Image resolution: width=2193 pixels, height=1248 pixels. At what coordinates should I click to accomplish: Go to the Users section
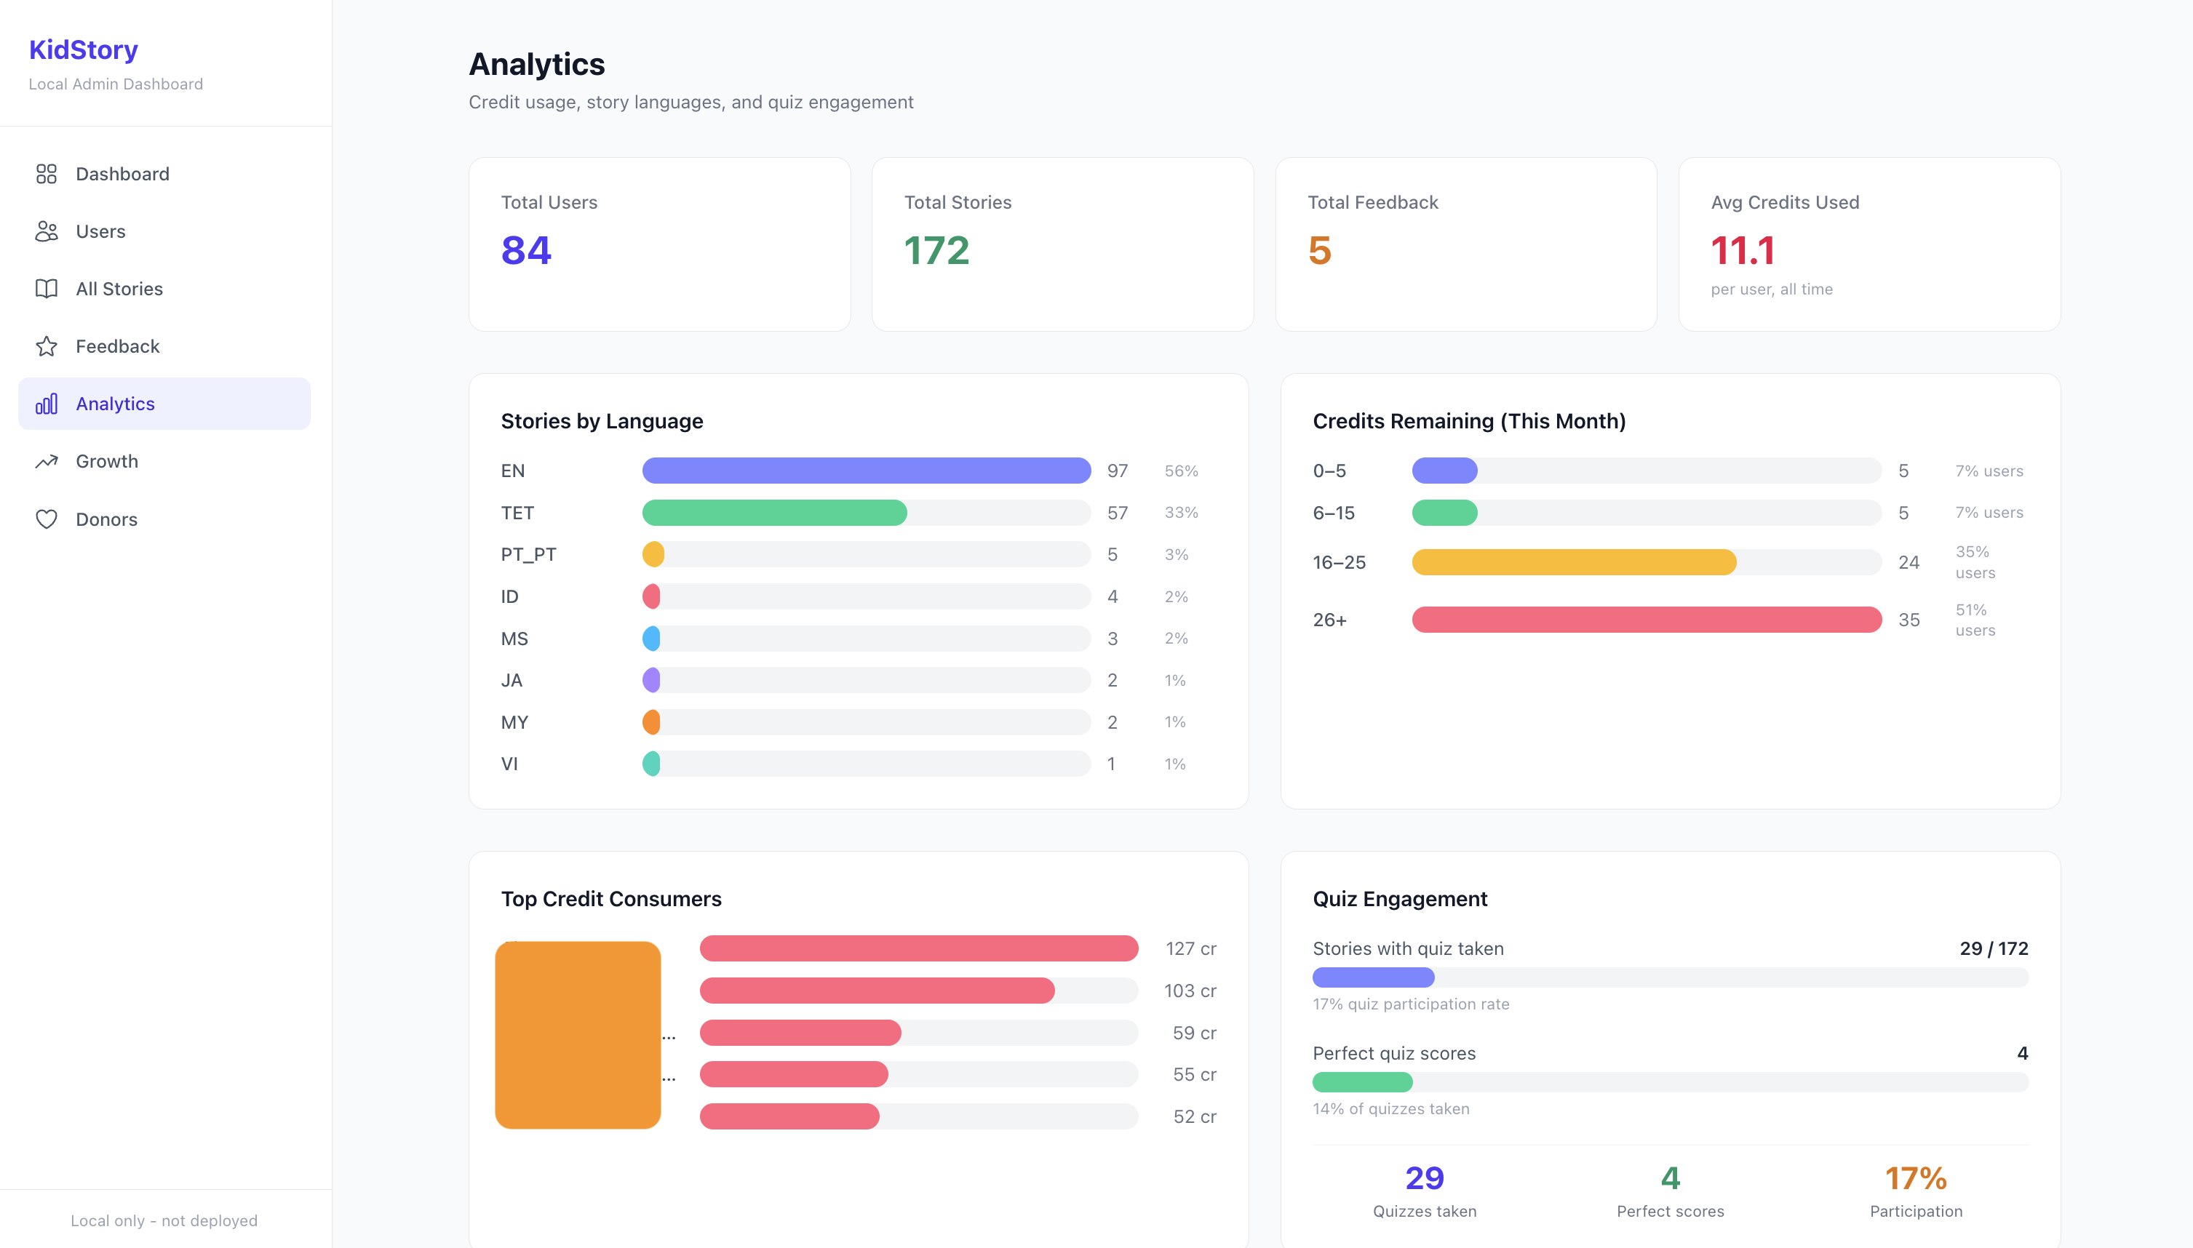(x=164, y=231)
